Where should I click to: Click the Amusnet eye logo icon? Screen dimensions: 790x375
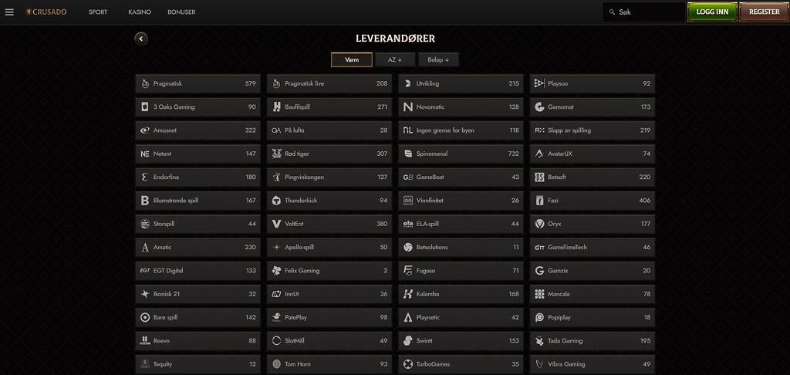click(145, 130)
